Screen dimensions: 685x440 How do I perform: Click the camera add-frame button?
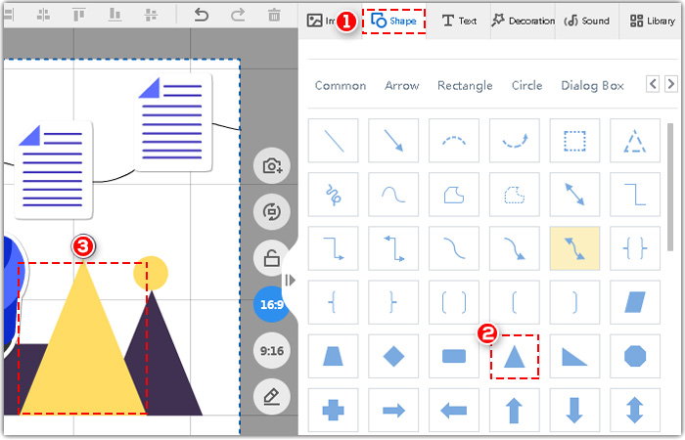(272, 166)
